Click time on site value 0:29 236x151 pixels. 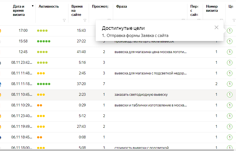[82, 105]
